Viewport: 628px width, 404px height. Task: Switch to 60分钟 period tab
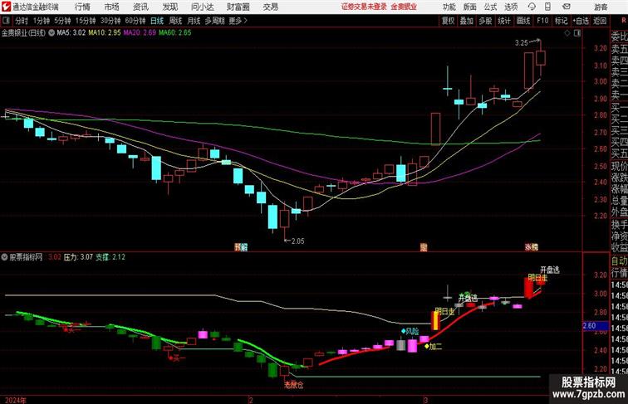point(135,21)
